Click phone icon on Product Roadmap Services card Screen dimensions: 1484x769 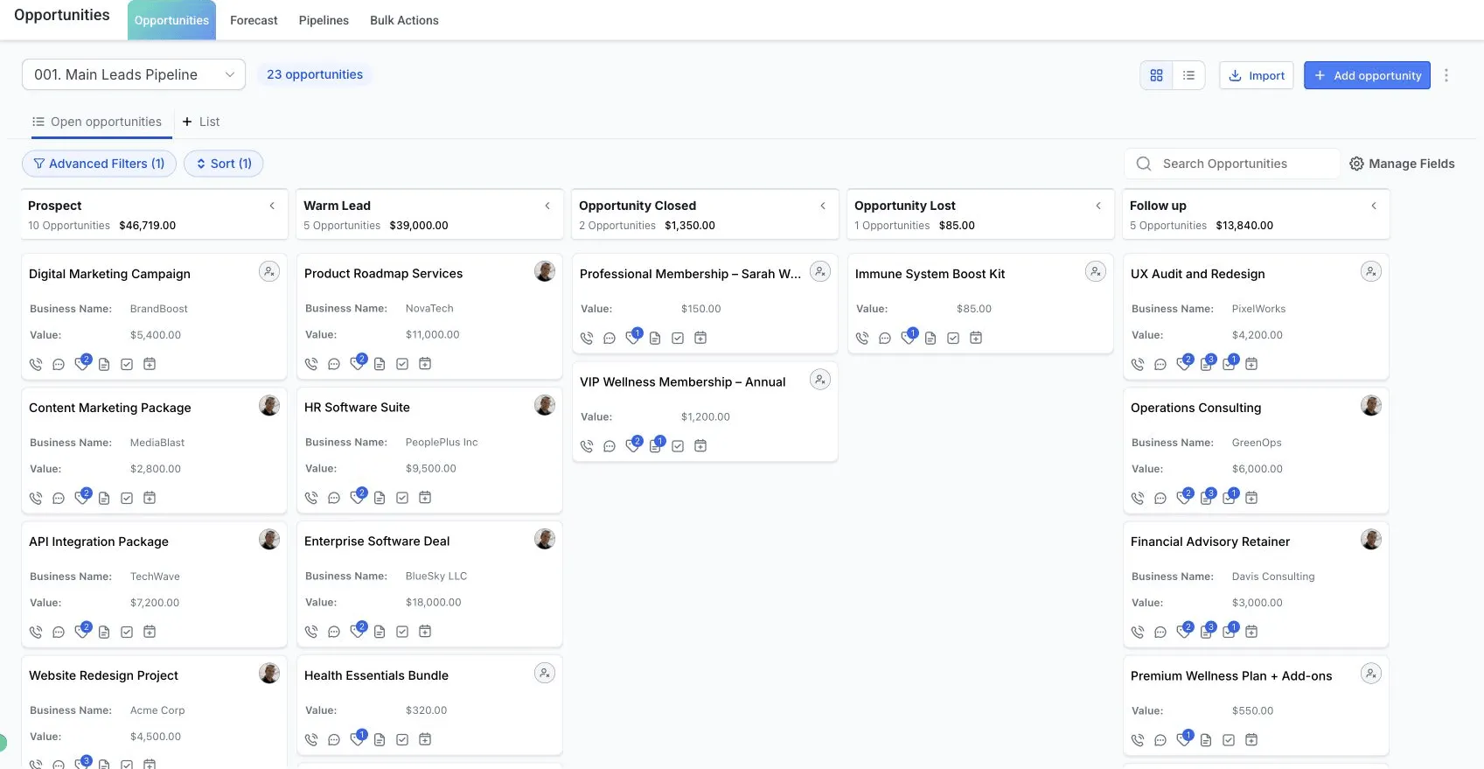point(311,364)
